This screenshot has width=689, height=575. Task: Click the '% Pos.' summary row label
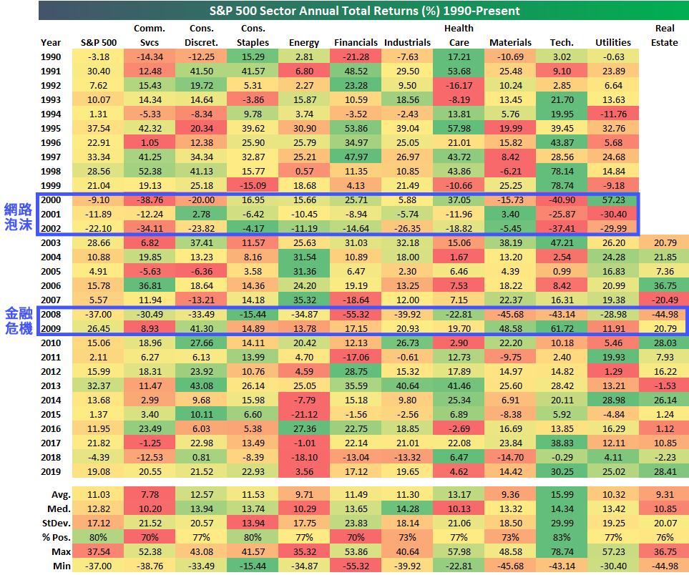click(x=57, y=538)
